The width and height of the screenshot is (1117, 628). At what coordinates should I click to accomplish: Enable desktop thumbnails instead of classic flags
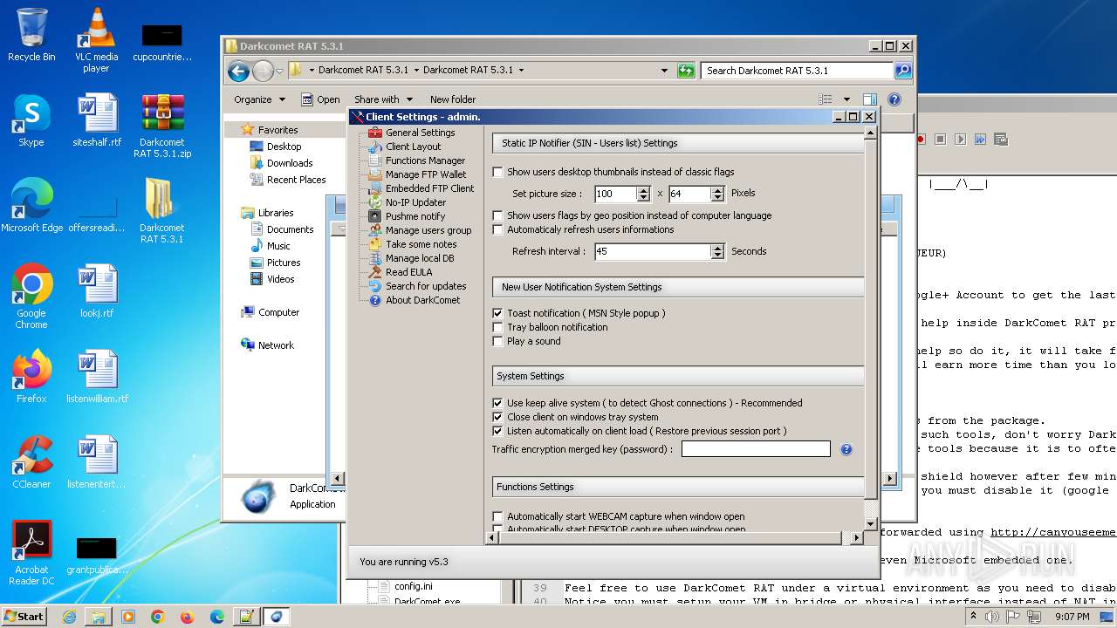(x=498, y=172)
